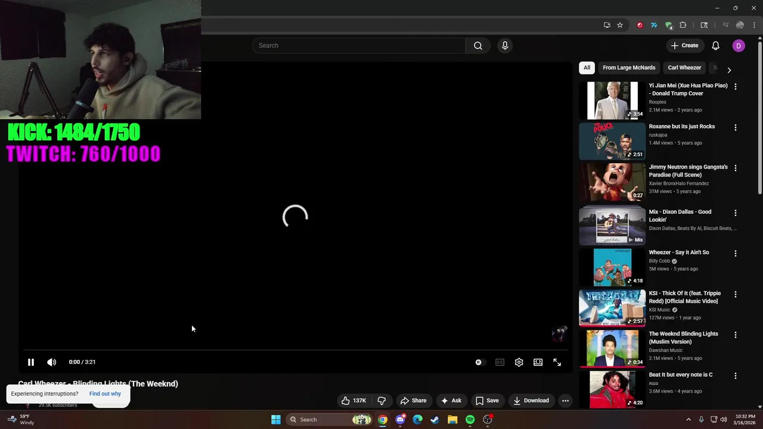
Task: Open options for Roxanne but its just Rocks
Action: (736, 128)
